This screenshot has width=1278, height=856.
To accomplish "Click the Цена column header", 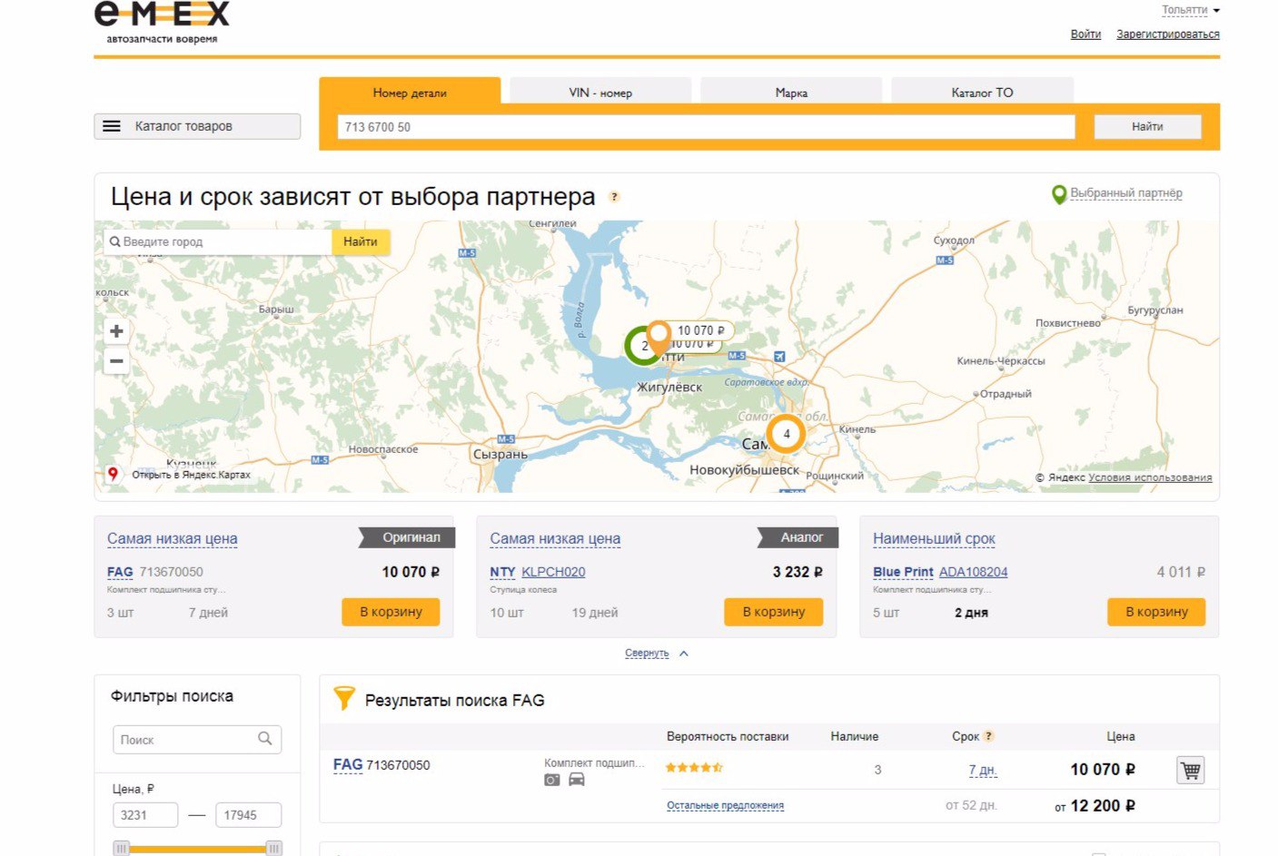I will tap(1120, 736).
